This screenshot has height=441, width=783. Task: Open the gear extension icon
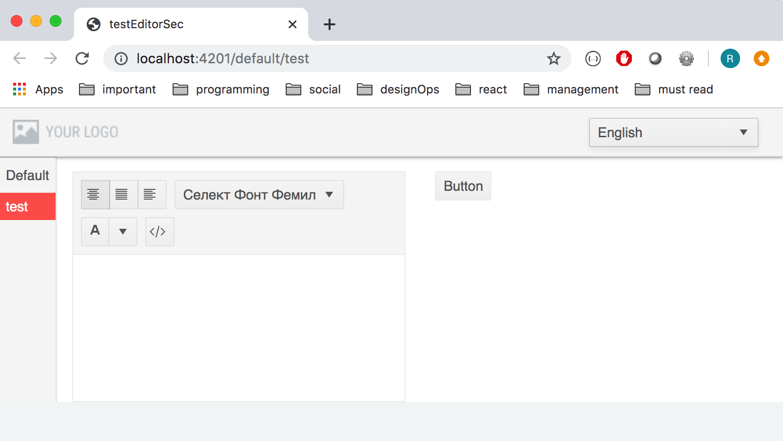point(686,58)
